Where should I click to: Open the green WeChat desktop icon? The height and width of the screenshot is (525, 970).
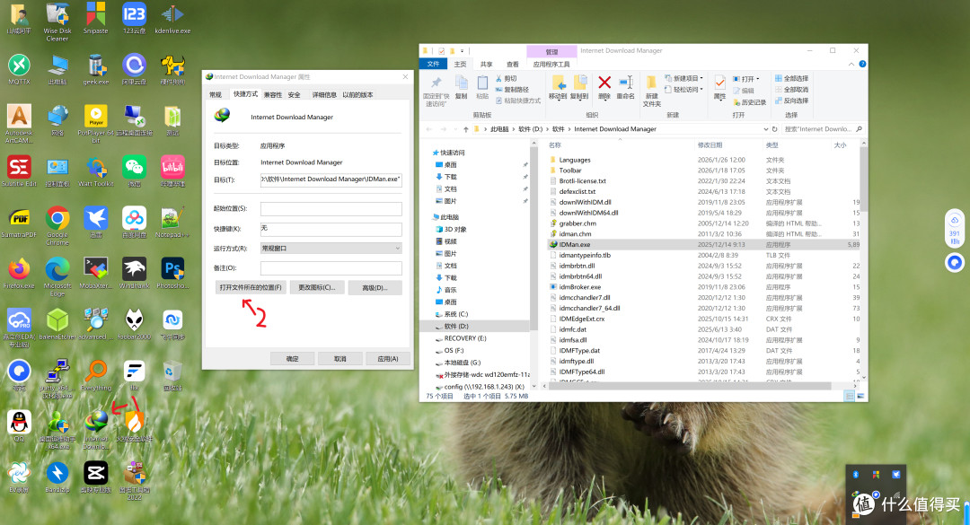click(134, 171)
